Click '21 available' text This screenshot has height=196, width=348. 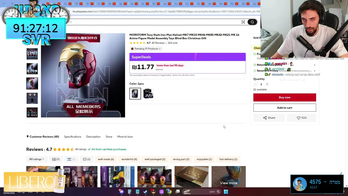[x=260, y=90]
